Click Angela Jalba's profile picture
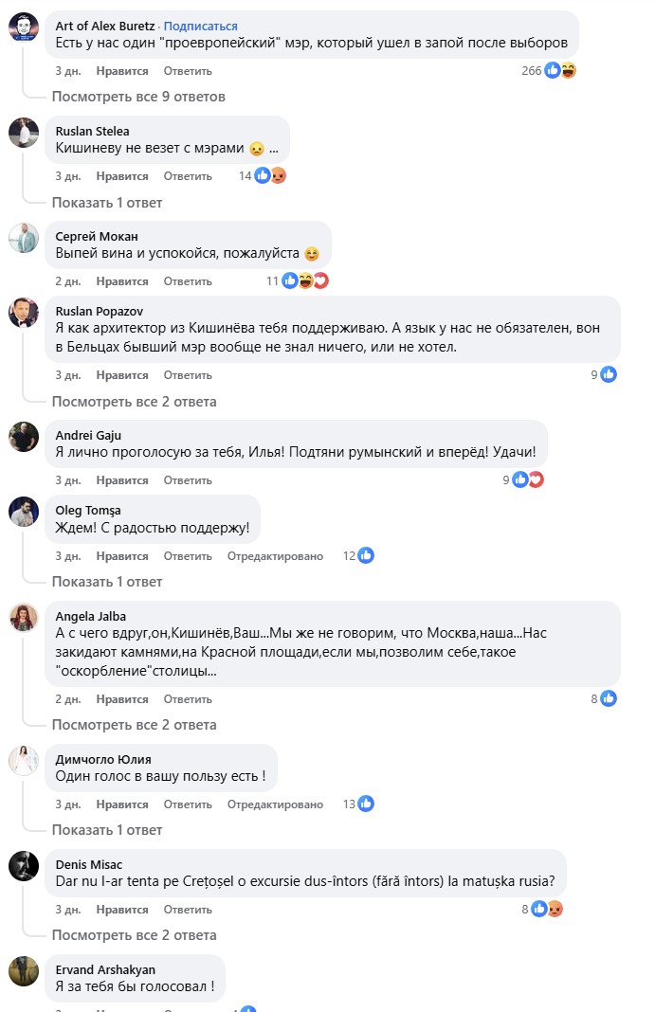 pyautogui.click(x=24, y=620)
